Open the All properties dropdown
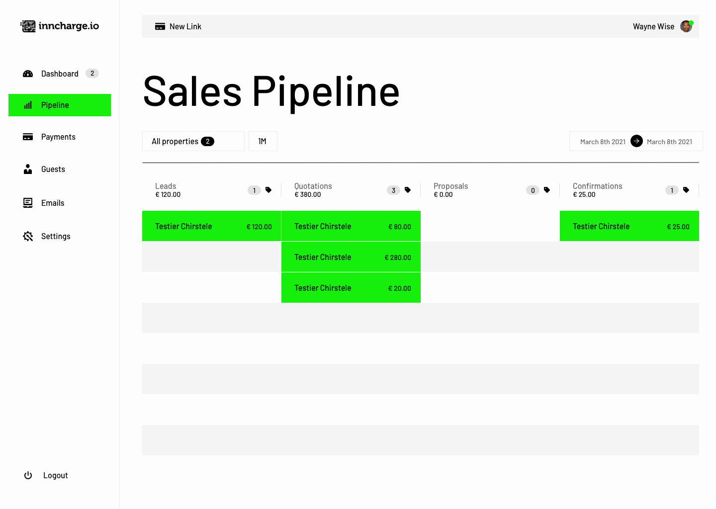 (193, 141)
